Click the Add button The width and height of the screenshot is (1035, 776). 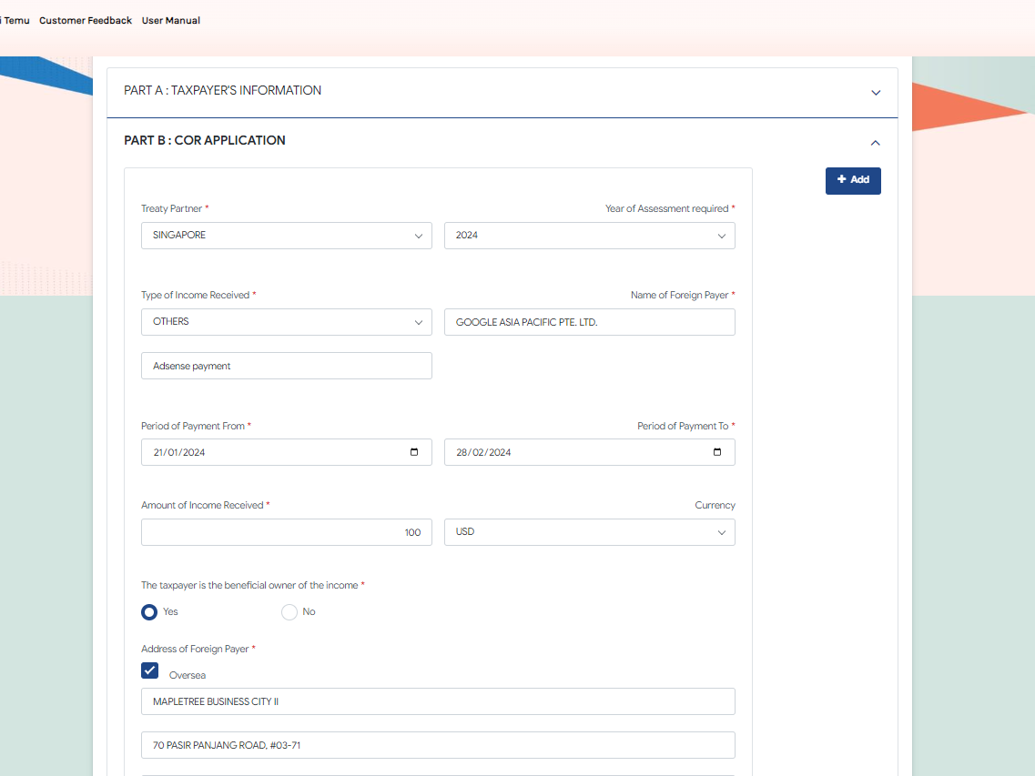click(853, 180)
